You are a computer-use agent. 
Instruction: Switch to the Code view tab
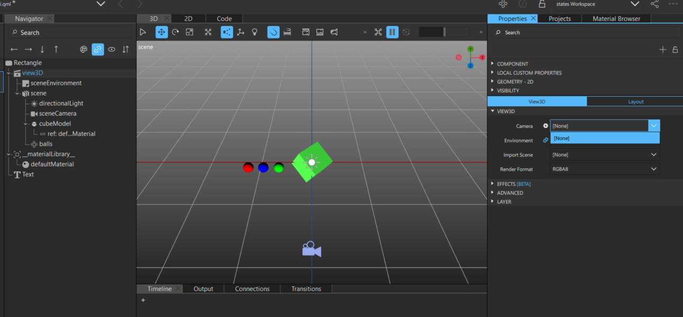[x=224, y=18]
